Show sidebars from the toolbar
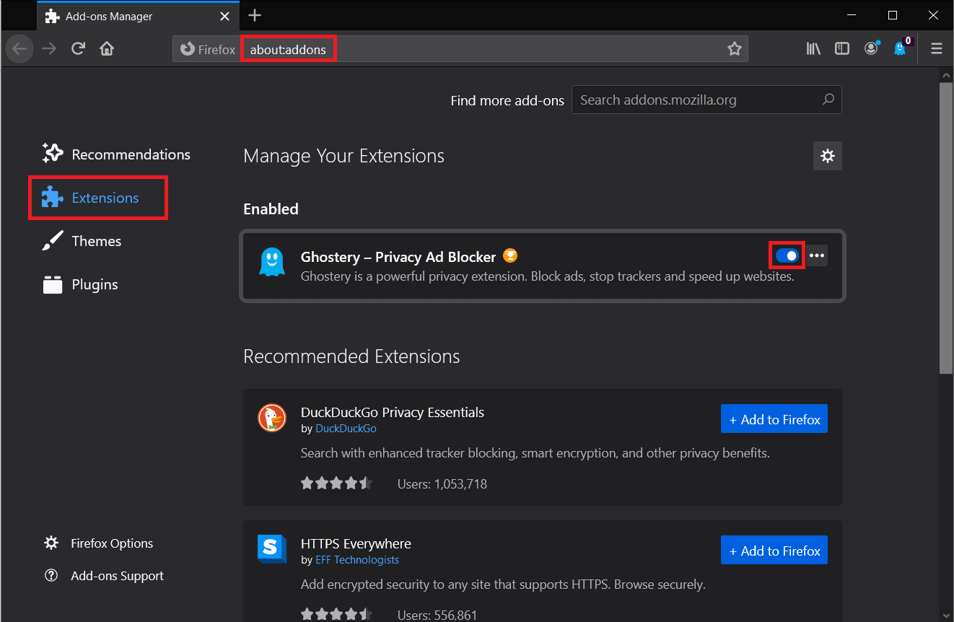Screen dimensions: 954x622 tap(842, 49)
